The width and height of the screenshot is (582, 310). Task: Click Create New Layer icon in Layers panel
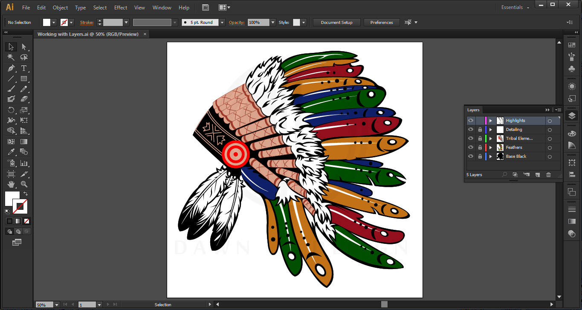[x=538, y=174]
